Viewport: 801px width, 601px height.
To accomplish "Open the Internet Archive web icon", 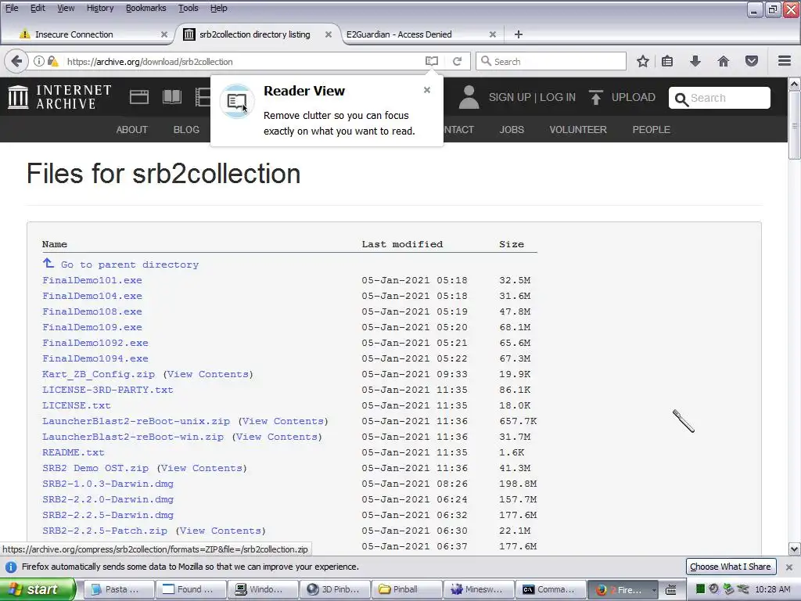I will 139,97.
